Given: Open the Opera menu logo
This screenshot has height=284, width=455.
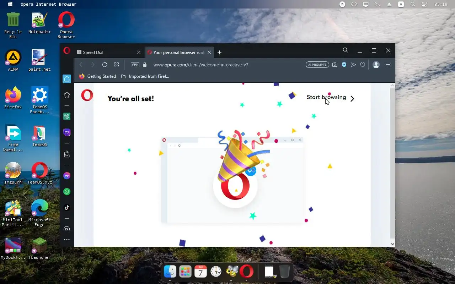Looking at the screenshot, I should tap(66, 51).
